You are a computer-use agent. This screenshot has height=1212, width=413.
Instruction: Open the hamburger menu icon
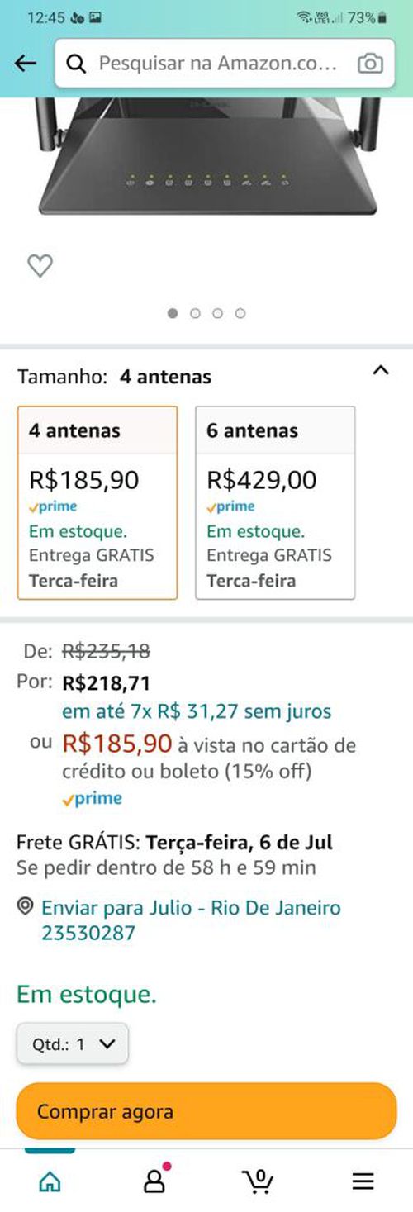pos(363,1181)
